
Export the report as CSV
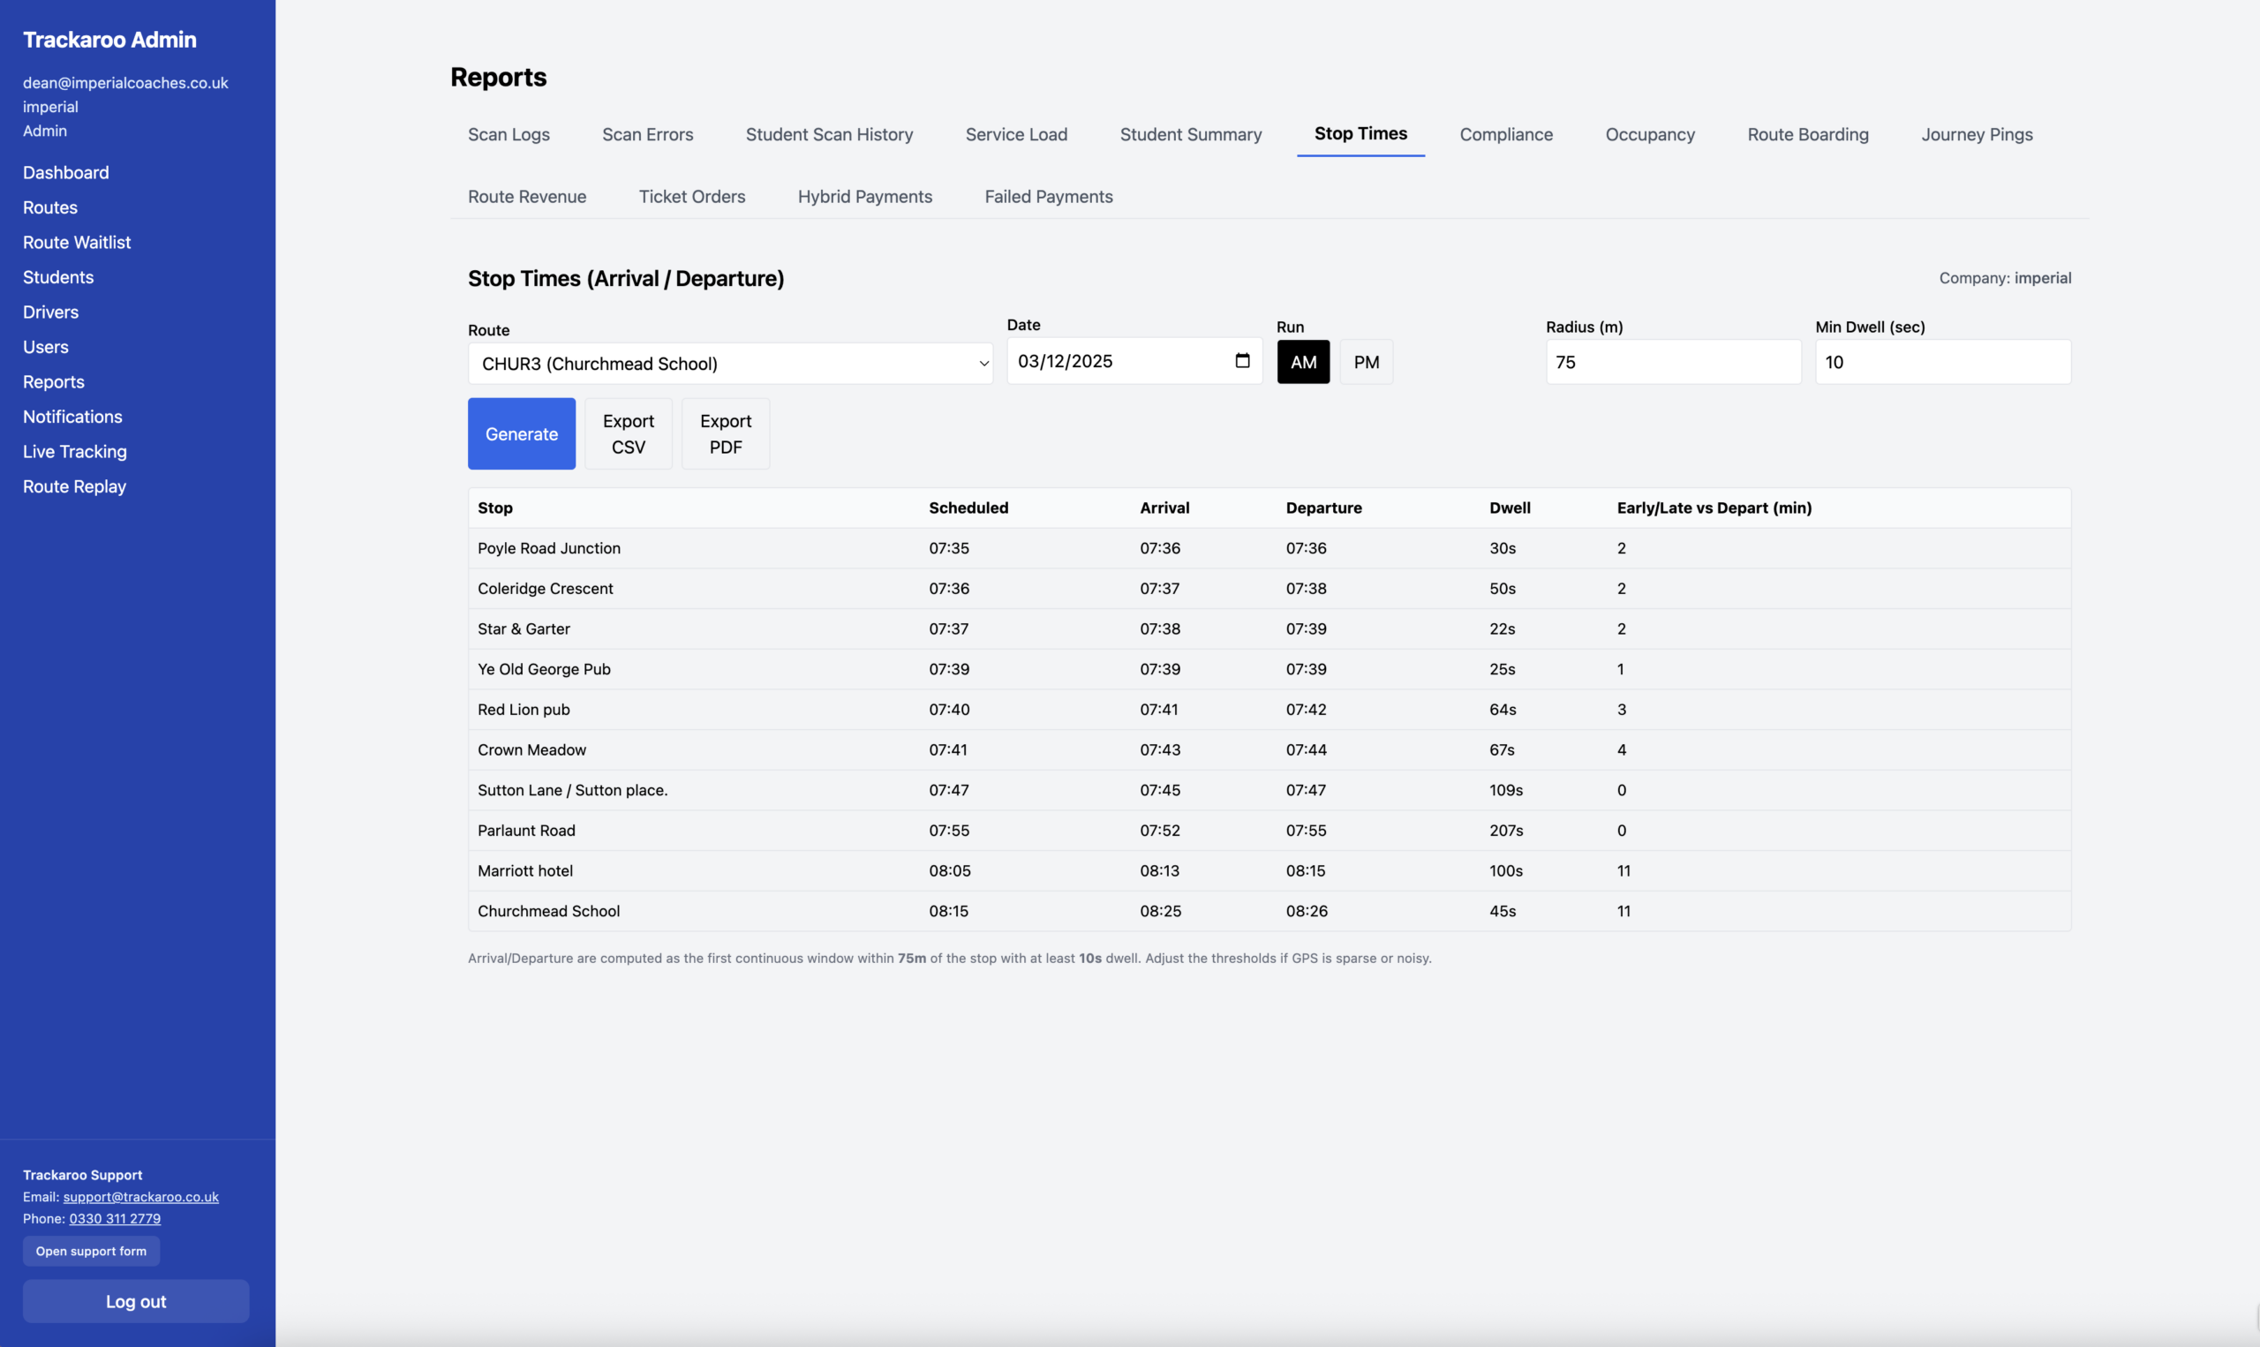coord(628,434)
